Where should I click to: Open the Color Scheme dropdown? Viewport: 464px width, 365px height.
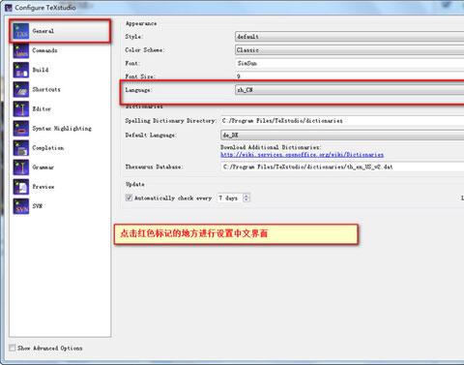point(350,50)
